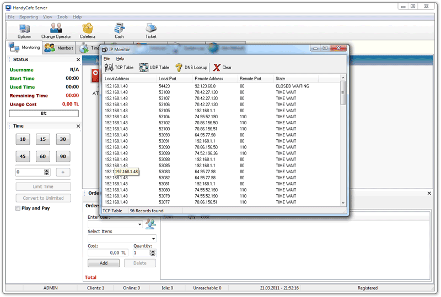Viewport: 441px width, 297px height.
Task: Select the row with local port 53104
Action: coord(222,117)
